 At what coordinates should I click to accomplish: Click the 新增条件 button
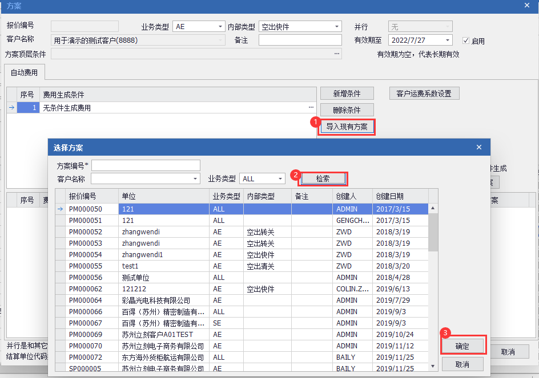coord(347,94)
